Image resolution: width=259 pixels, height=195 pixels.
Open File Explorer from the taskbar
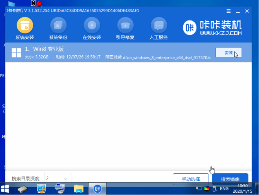coord(79,189)
